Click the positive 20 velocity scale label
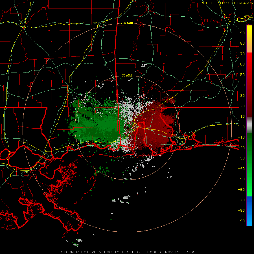254x254 pixels. 242,106
